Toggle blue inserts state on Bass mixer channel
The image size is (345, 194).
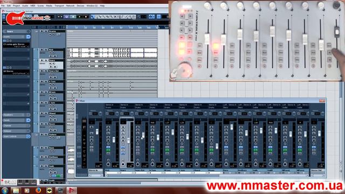[x=226, y=147]
